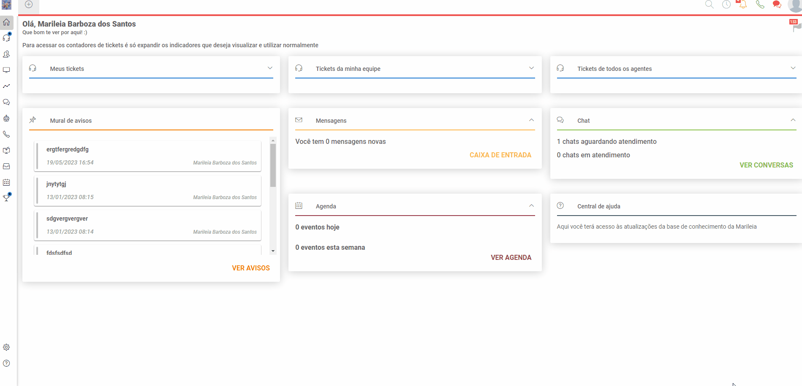Open the jnytytgj notice card
Screen dimensions: 802x386
(x=147, y=191)
